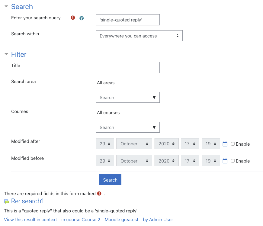The height and width of the screenshot is (226, 263).
Task: Open Modified after month dropdown
Action: tap(134, 144)
